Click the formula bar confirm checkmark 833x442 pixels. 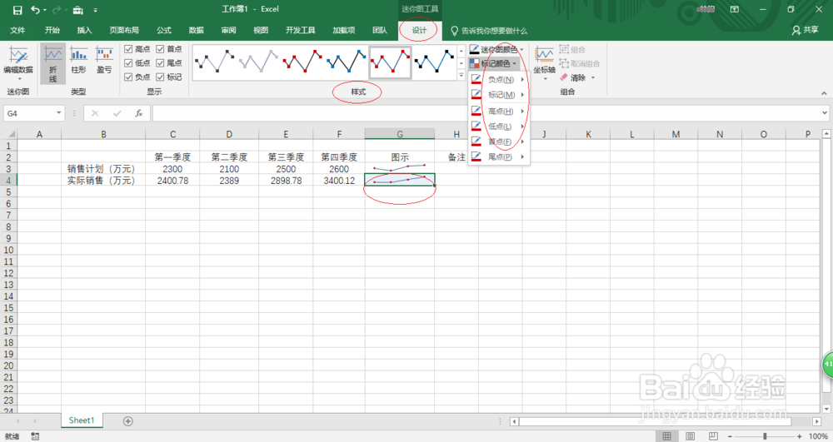pos(117,113)
